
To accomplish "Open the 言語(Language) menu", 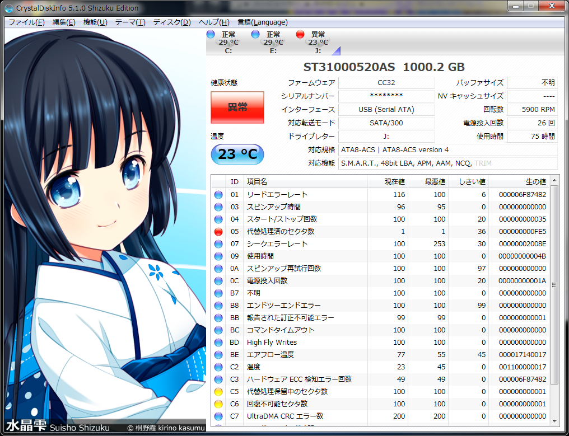I will point(262,22).
